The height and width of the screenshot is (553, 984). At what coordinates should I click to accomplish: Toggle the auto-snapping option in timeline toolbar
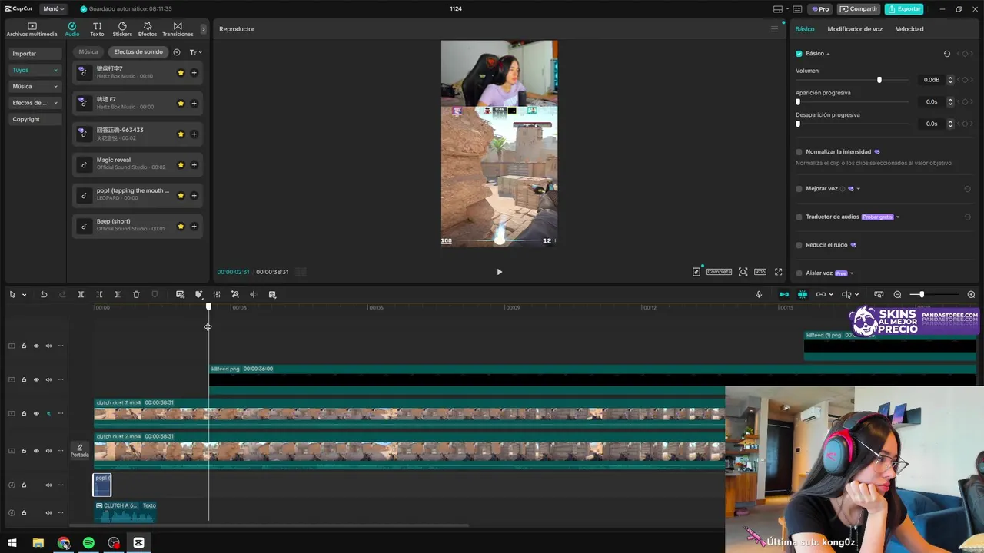click(x=803, y=294)
